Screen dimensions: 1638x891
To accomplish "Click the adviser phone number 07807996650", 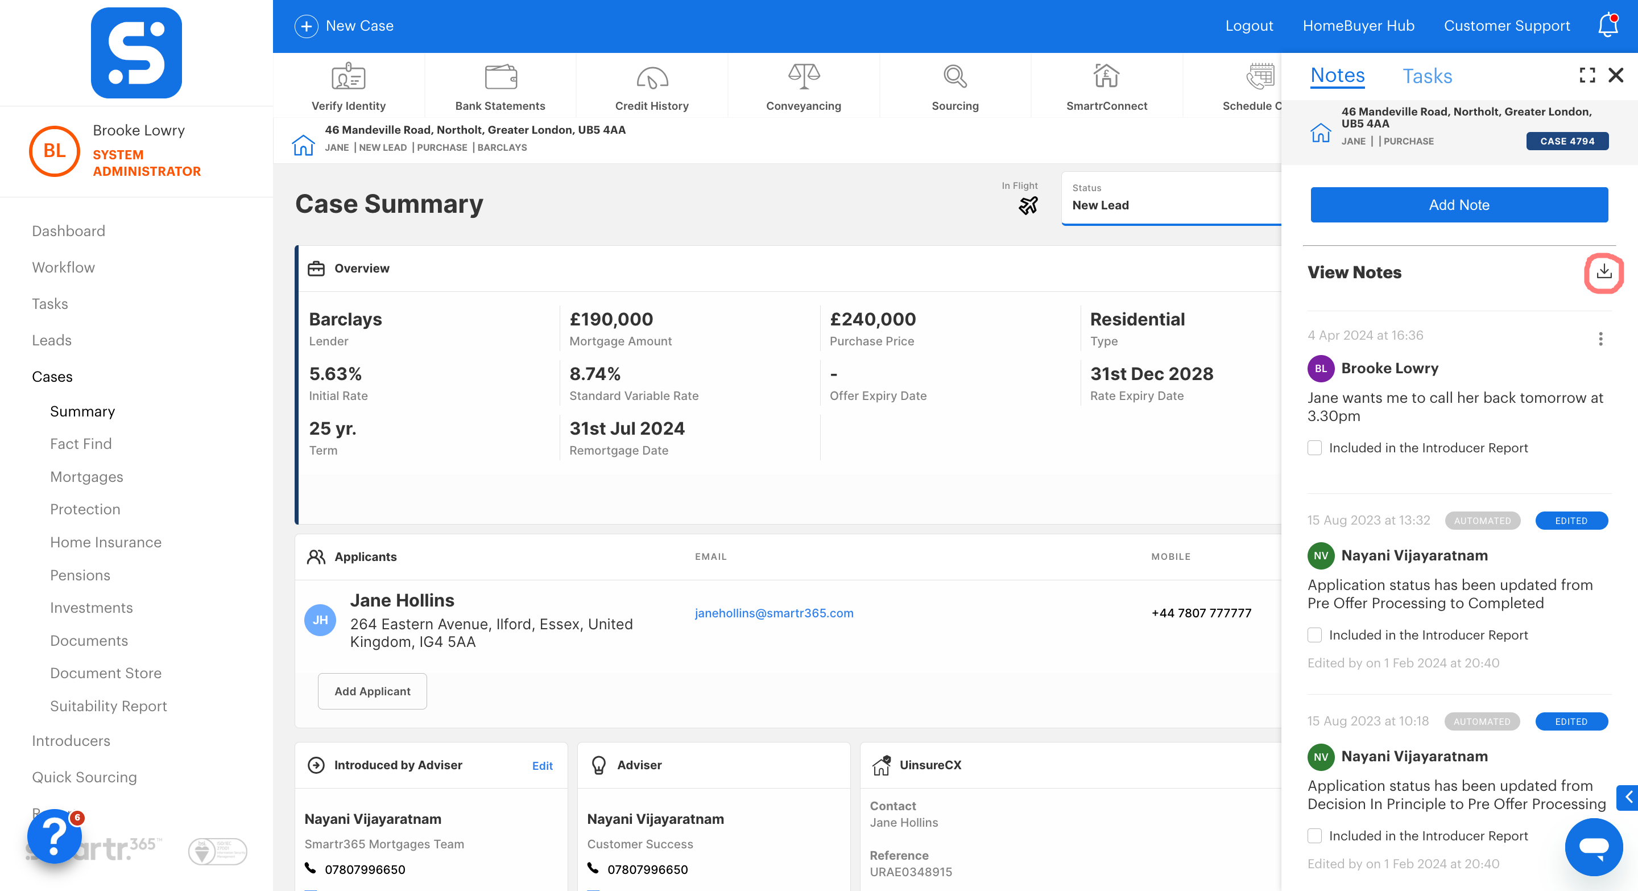I will 647,869.
